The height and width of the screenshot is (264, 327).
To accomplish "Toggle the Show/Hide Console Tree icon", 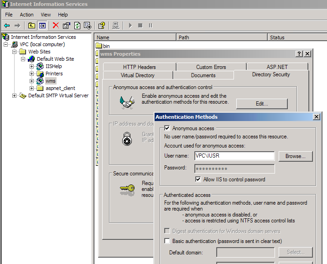I will pos(42,26).
